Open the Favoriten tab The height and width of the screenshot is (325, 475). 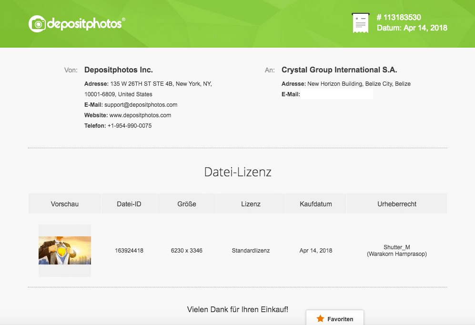[x=335, y=319]
